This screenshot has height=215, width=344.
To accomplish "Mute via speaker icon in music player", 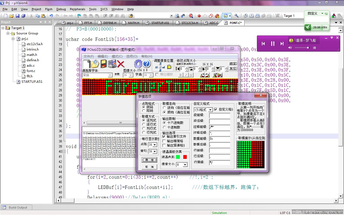I will [x=290, y=48].
